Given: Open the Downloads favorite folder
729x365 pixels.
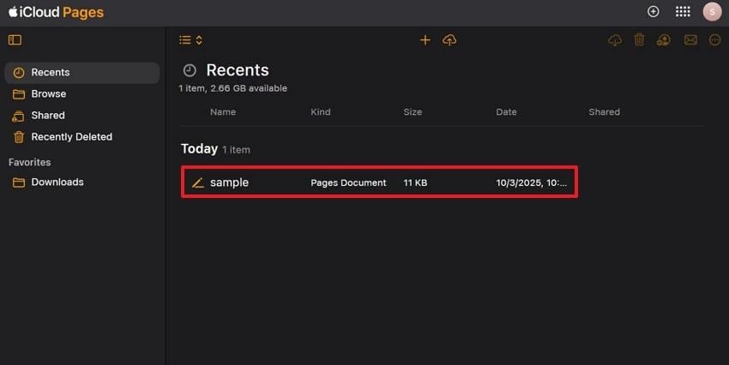Looking at the screenshot, I should pos(57,182).
